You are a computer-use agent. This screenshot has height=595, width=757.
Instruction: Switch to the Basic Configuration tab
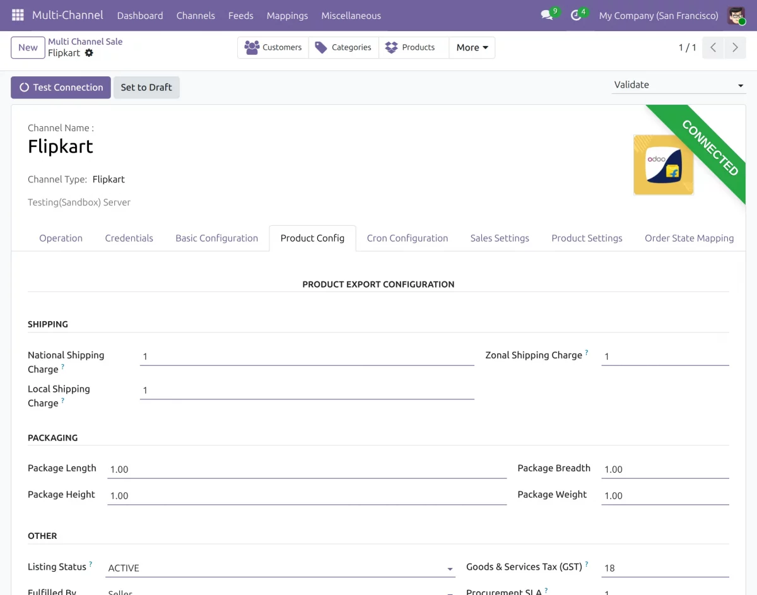(x=217, y=238)
